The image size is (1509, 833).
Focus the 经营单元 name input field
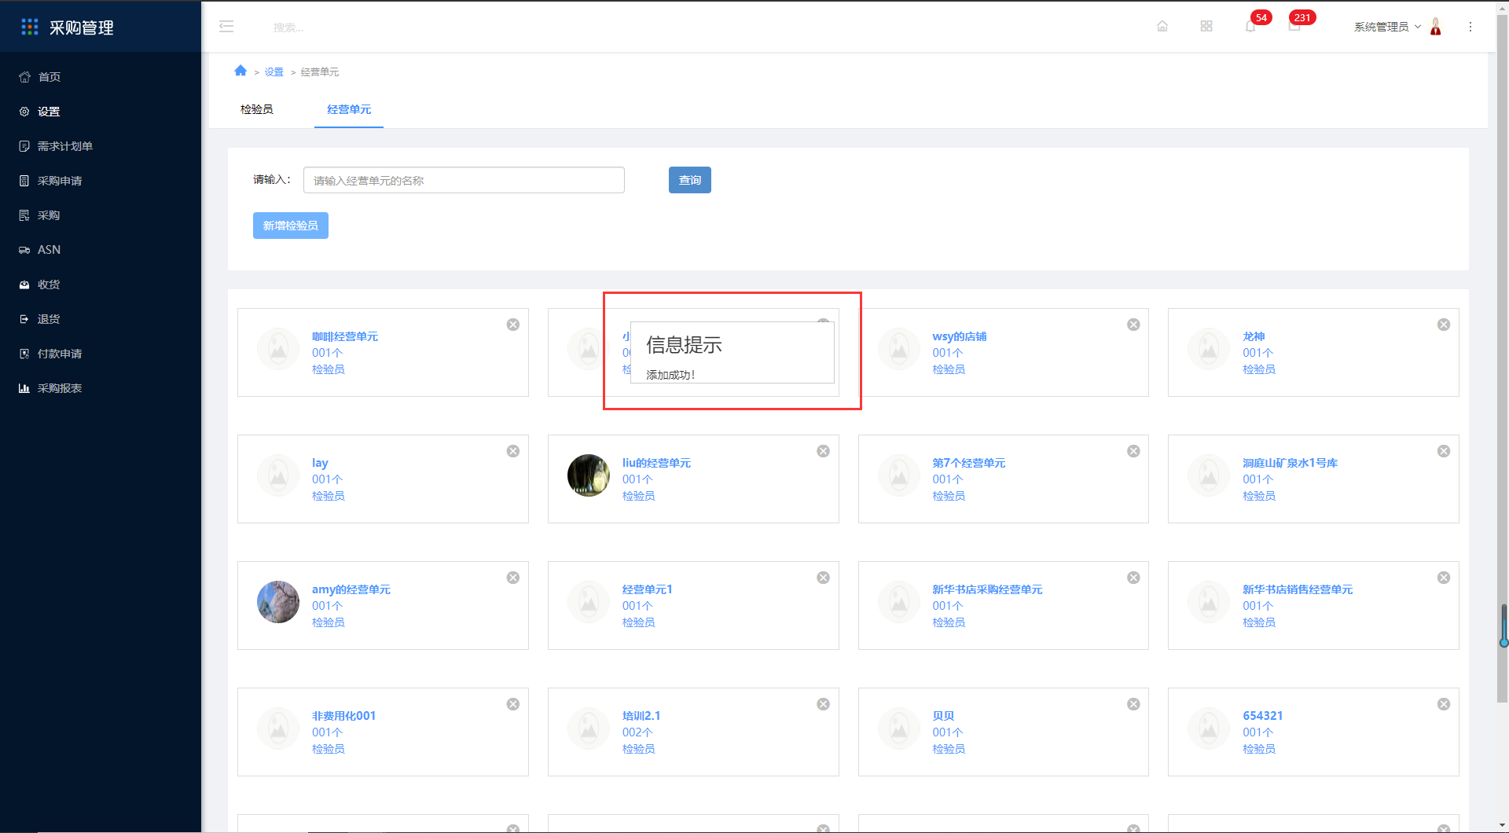(464, 180)
